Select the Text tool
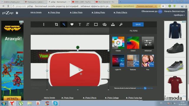The width and height of the screenshot is (189, 106). [80, 24]
